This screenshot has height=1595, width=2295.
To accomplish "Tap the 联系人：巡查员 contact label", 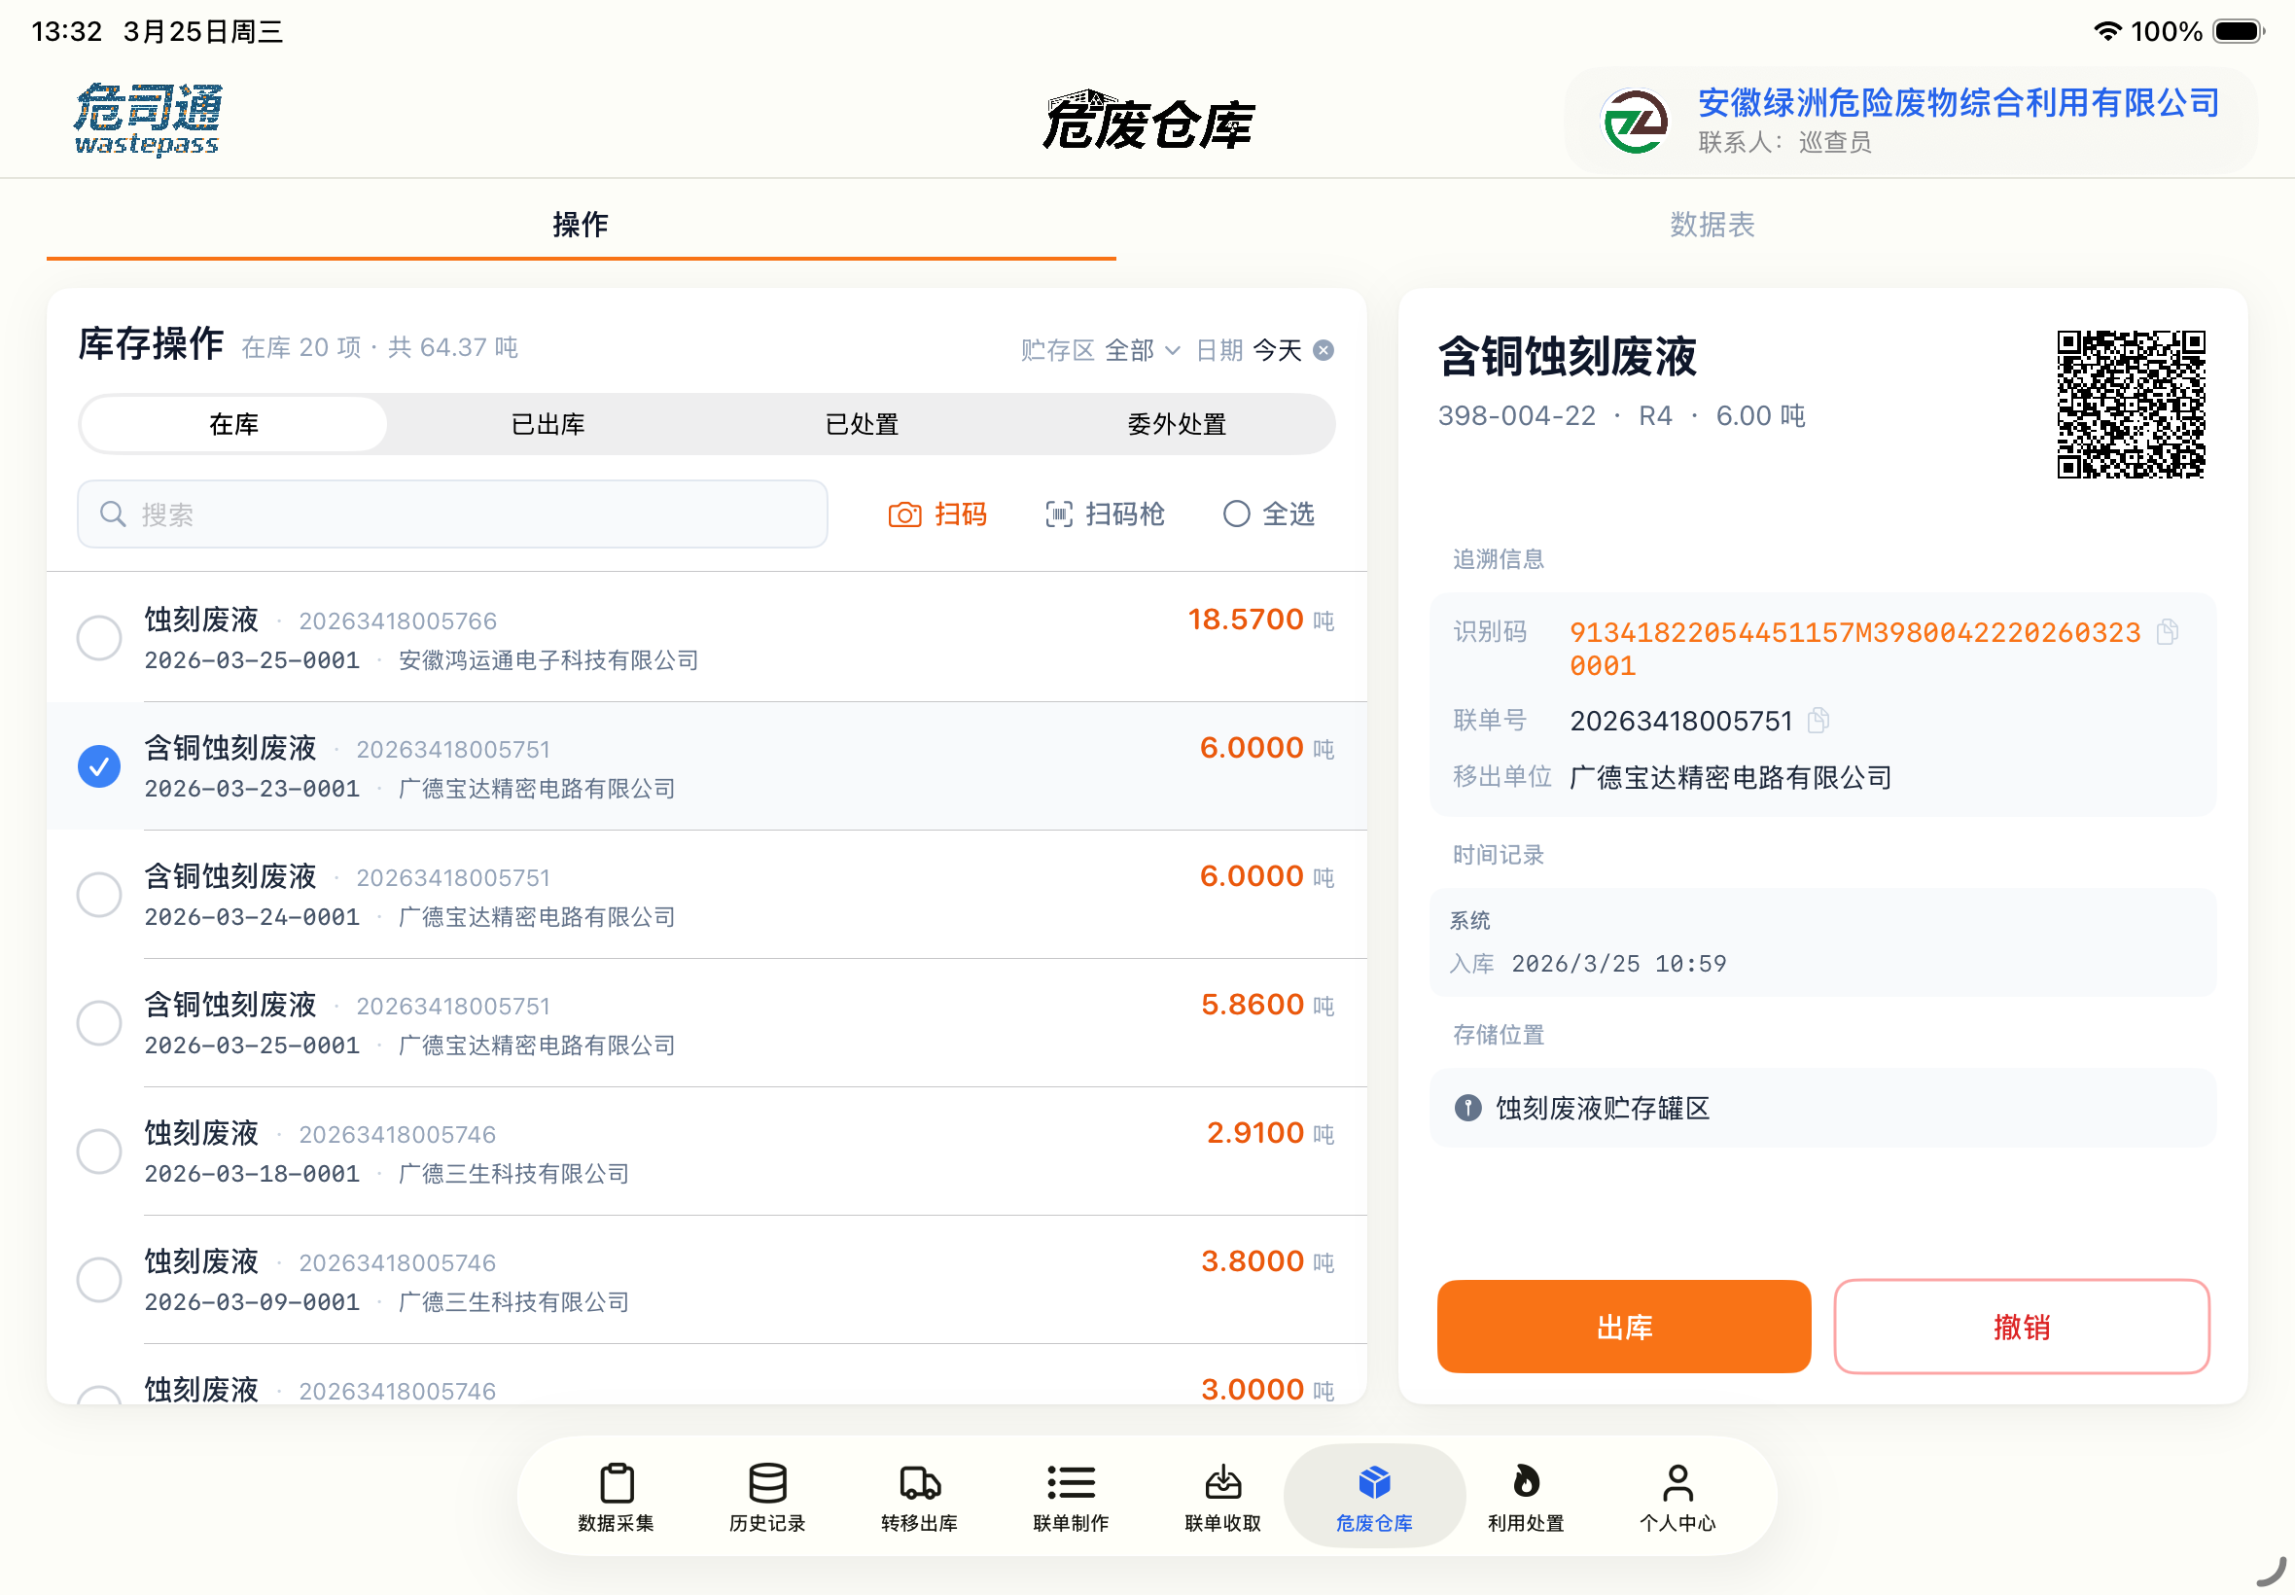I will click(1784, 142).
